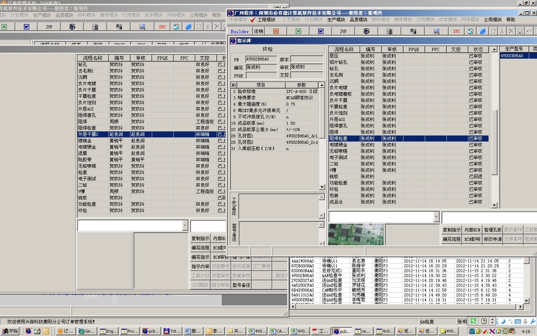Click the scissors cut icon in front toolbar
The height and width of the screenshot is (336, 537).
502,31
